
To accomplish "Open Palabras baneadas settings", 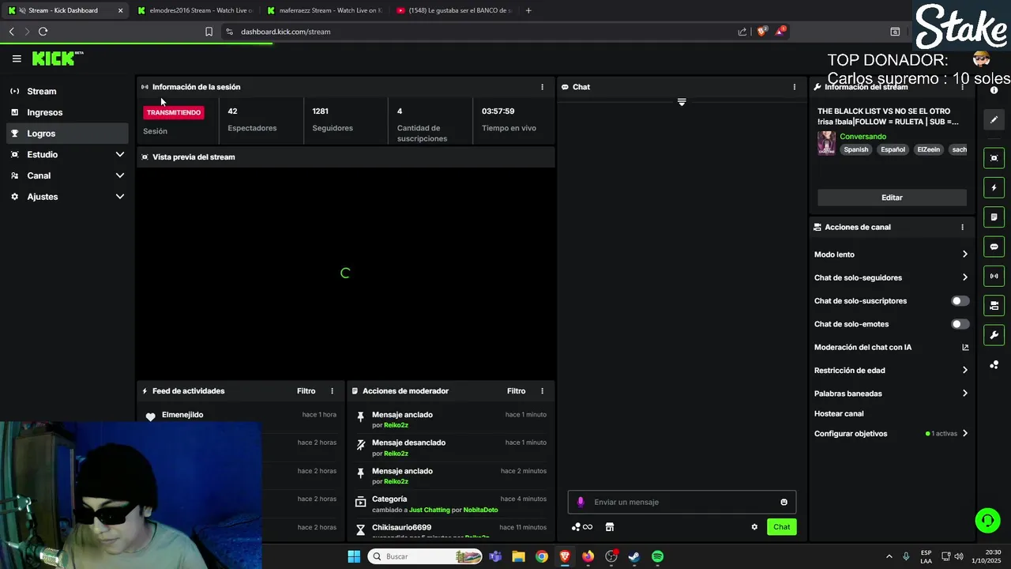I will point(891,394).
